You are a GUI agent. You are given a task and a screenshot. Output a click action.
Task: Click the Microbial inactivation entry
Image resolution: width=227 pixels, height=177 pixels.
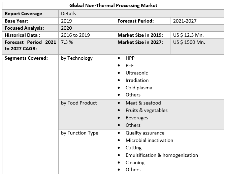[x=149, y=140]
